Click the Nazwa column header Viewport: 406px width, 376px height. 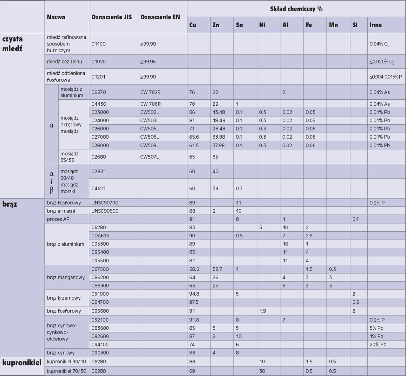point(56,17)
